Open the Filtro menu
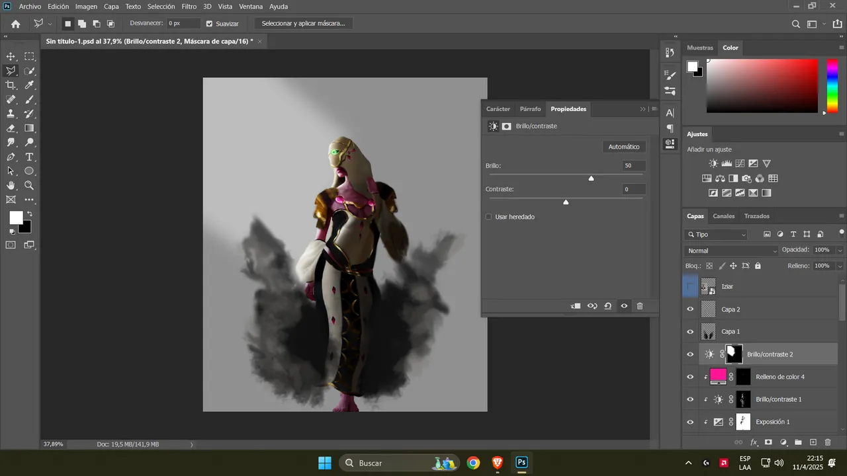The width and height of the screenshot is (847, 476). point(189,7)
